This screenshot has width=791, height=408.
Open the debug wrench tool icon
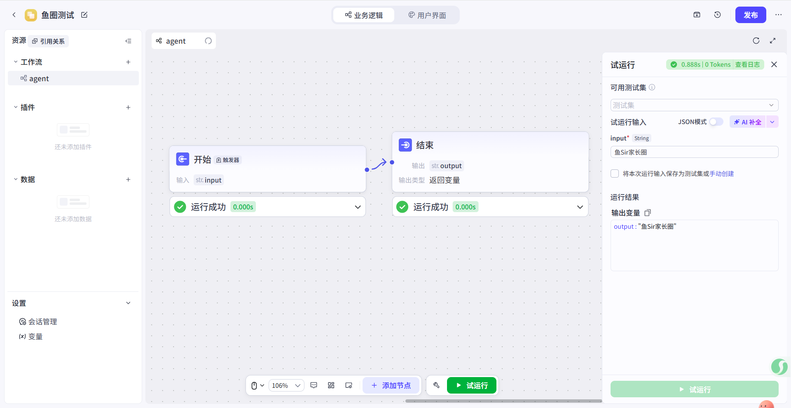436,385
